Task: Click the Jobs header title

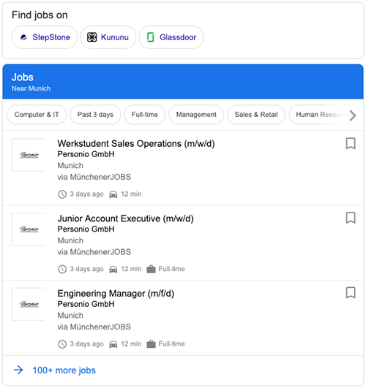Action: (x=22, y=77)
